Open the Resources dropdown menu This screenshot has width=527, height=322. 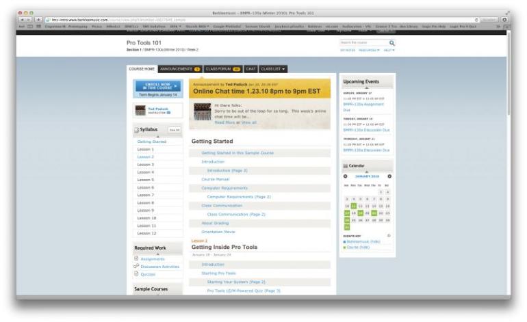[x=369, y=51]
